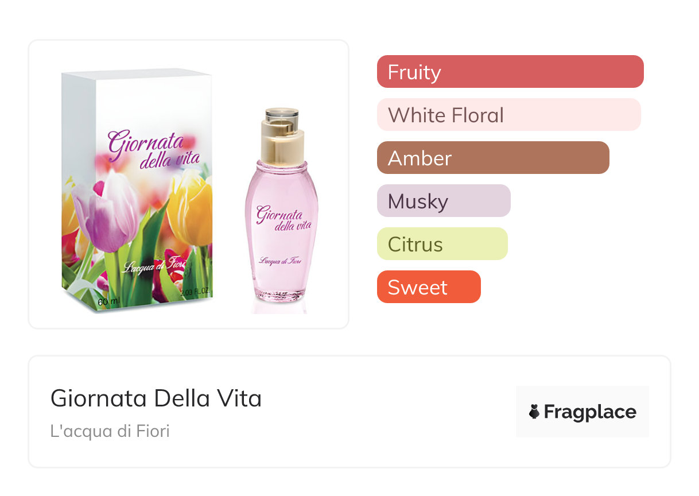This screenshot has width=699, height=496.
Task: Click the perfume bottle's gold cap
Action: pyautogui.click(x=281, y=138)
